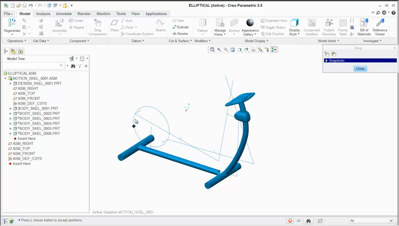
Task: Click the Repaint icon in graphics toolbar
Action: pyautogui.click(x=233, y=50)
